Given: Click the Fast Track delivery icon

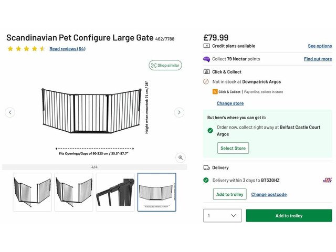Looking at the screenshot, I should 327,180.
